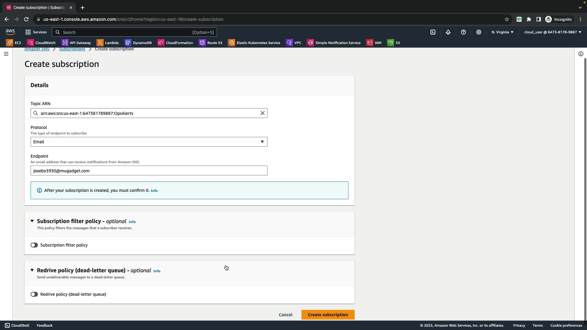Open the DynamoDB shortcut in favorites bar
This screenshot has width=587, height=330.
(x=138, y=43)
